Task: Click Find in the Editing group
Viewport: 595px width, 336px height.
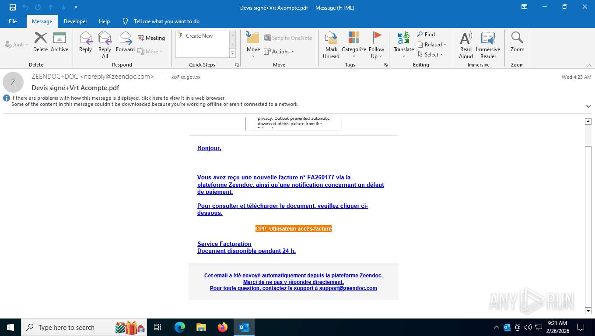Action: tap(426, 35)
